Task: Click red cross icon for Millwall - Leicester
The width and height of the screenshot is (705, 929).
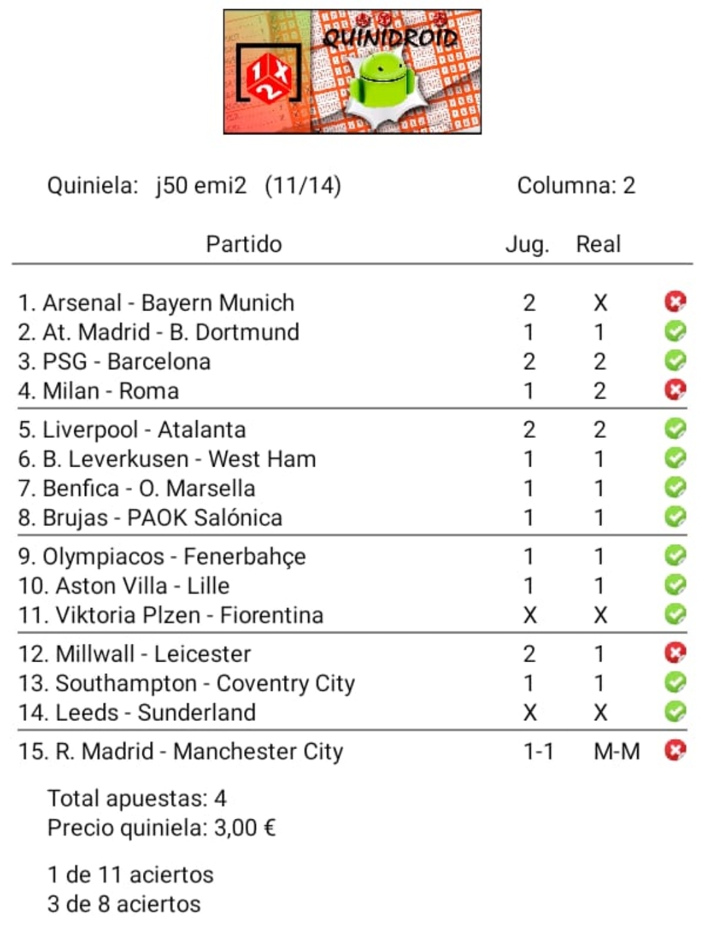Action: click(x=675, y=653)
